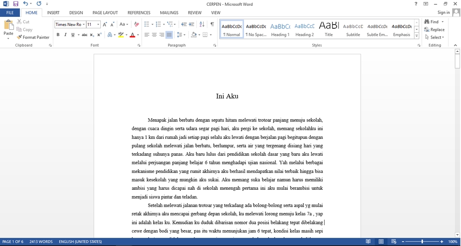Image resolution: width=461 pixels, height=246 pixels.
Task: Switch to the DESIGN tab
Action: (x=76, y=12)
